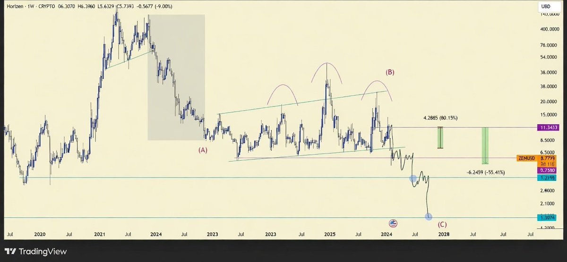
Task: Click the "4.2885 (60.15%)" measure text
Action: pos(440,118)
